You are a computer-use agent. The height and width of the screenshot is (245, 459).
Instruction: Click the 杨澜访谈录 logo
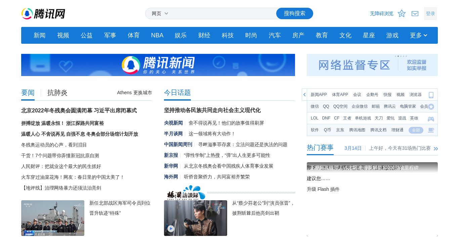tap(186, 193)
